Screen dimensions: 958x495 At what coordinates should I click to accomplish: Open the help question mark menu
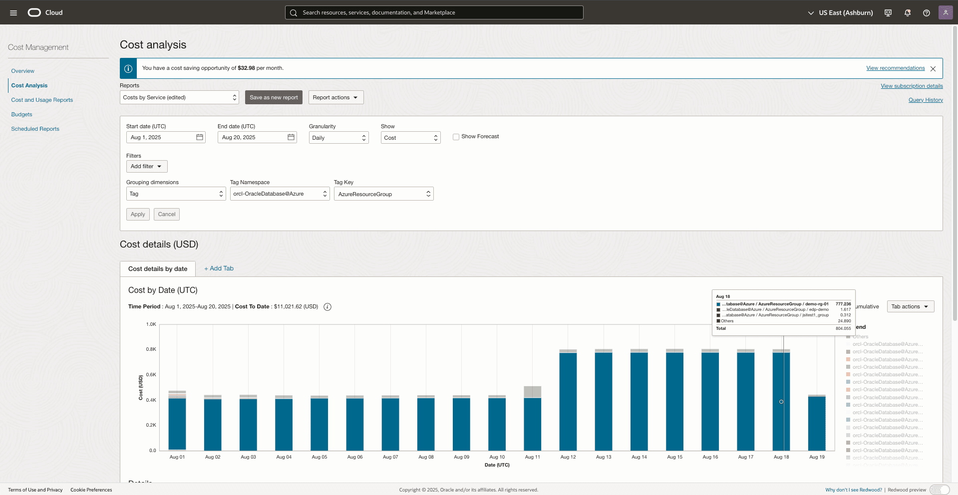coord(927,12)
